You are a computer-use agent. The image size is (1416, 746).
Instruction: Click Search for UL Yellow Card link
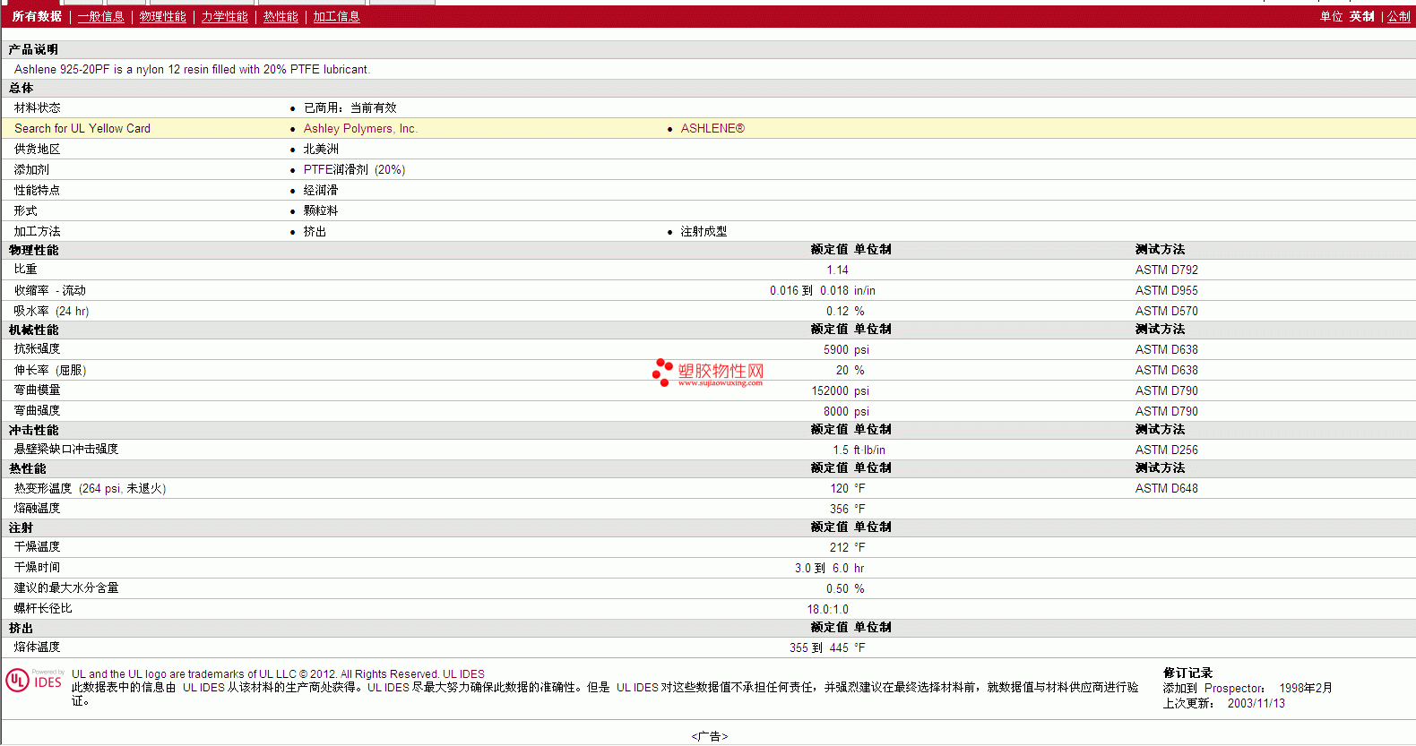[x=82, y=129]
